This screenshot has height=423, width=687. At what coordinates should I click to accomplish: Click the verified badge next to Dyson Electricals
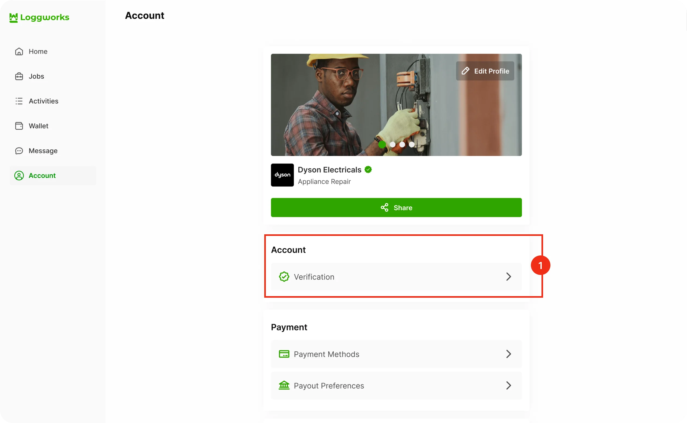click(x=368, y=169)
